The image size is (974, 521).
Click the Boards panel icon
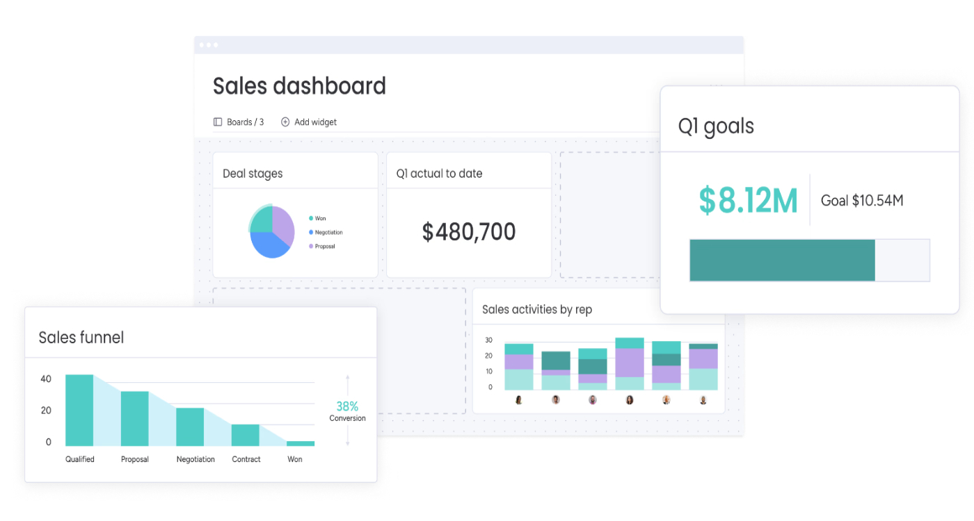[218, 122]
